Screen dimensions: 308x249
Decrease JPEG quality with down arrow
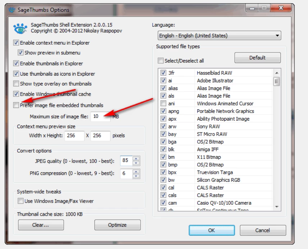136,163
